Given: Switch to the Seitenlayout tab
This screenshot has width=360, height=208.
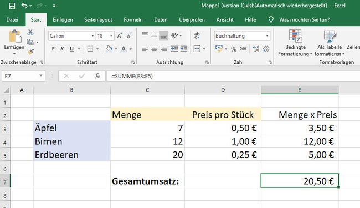Looking at the screenshot, I should click(x=98, y=20).
